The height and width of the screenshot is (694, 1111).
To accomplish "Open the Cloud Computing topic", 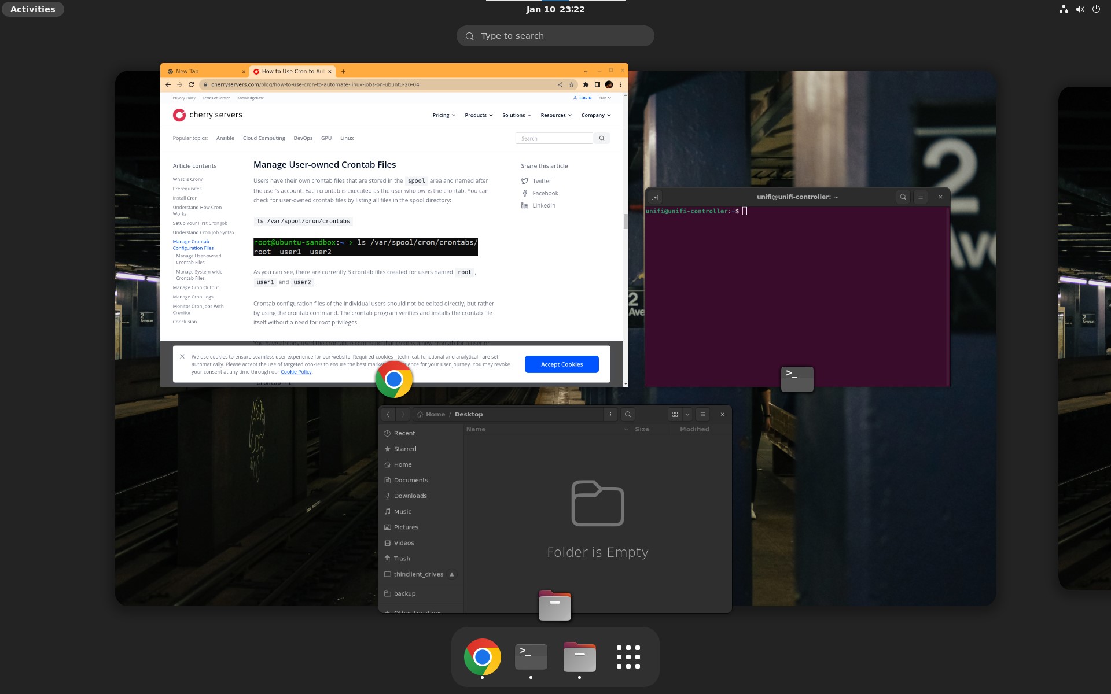I will [x=264, y=138].
